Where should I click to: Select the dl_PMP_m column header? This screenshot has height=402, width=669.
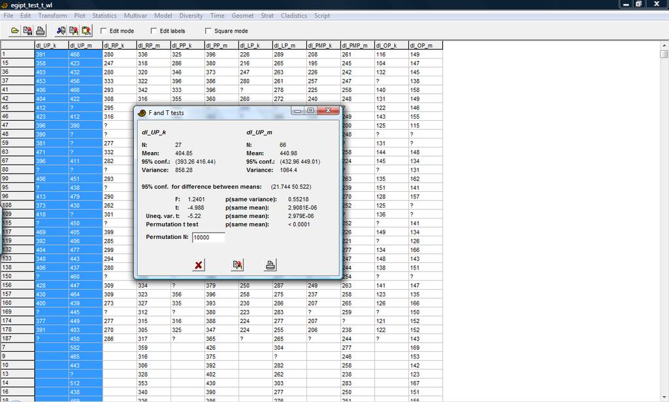(358, 45)
